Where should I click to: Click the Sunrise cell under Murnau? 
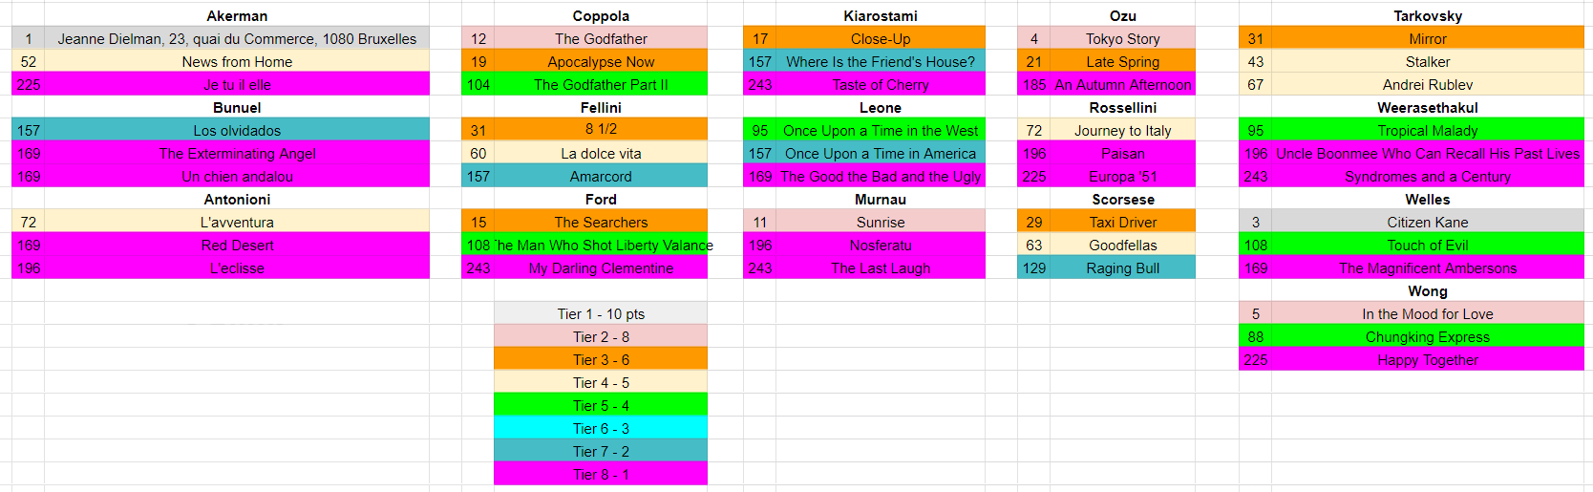pos(880,223)
